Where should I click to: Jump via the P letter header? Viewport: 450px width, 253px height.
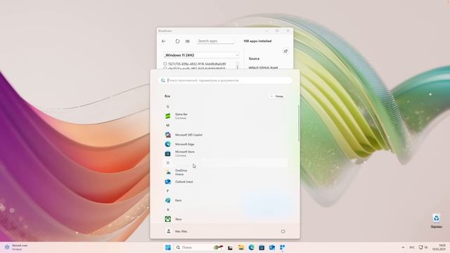click(168, 190)
